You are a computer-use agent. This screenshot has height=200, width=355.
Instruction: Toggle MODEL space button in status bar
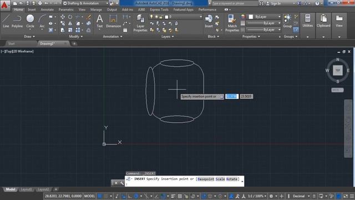[89, 196]
